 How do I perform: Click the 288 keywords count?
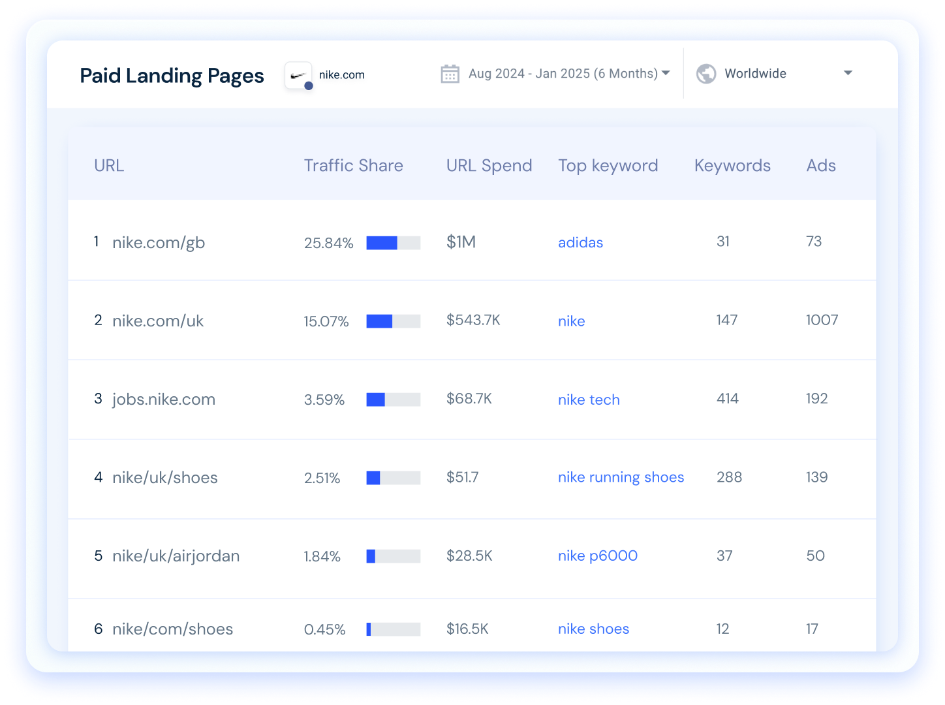pos(729,477)
